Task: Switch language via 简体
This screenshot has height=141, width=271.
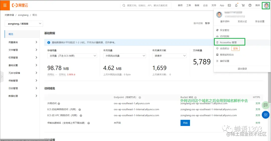Action: point(257,5)
